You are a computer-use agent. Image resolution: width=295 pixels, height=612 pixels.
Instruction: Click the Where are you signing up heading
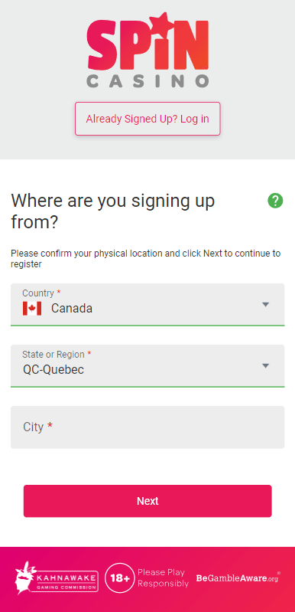click(113, 211)
